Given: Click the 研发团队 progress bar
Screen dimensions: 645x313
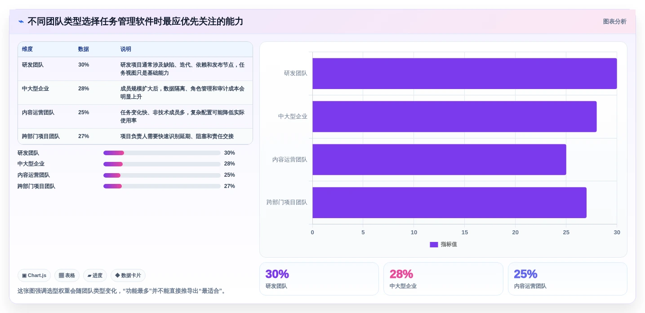Looking at the screenshot, I should click(x=162, y=153).
